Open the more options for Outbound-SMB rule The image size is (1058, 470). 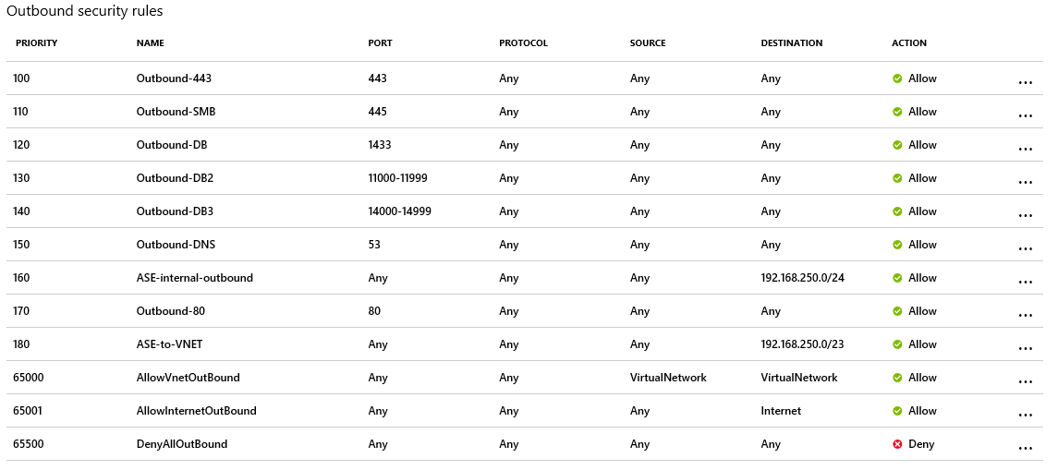1025,115
